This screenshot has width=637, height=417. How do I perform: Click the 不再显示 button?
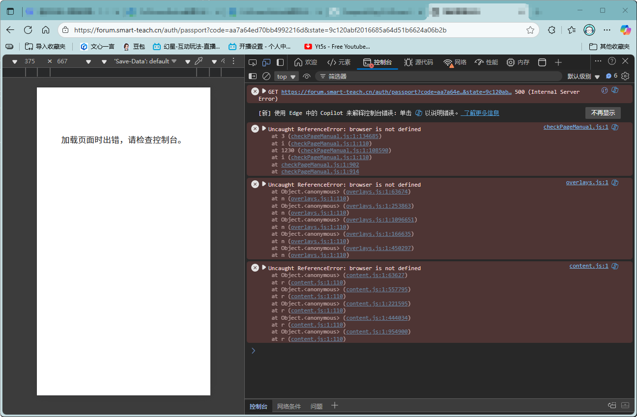click(603, 113)
